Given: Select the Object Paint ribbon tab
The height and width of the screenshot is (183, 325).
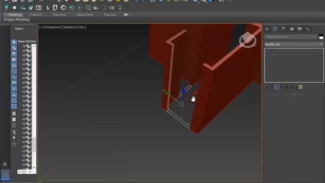Looking at the screenshot, I should [x=85, y=15].
